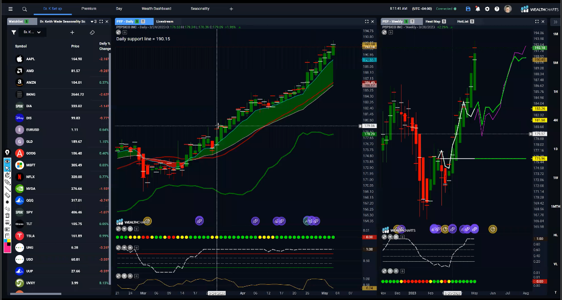Image resolution: width=562 pixels, height=300 pixels.
Task: Open the Wealth Dashboard tab
Action: click(156, 9)
